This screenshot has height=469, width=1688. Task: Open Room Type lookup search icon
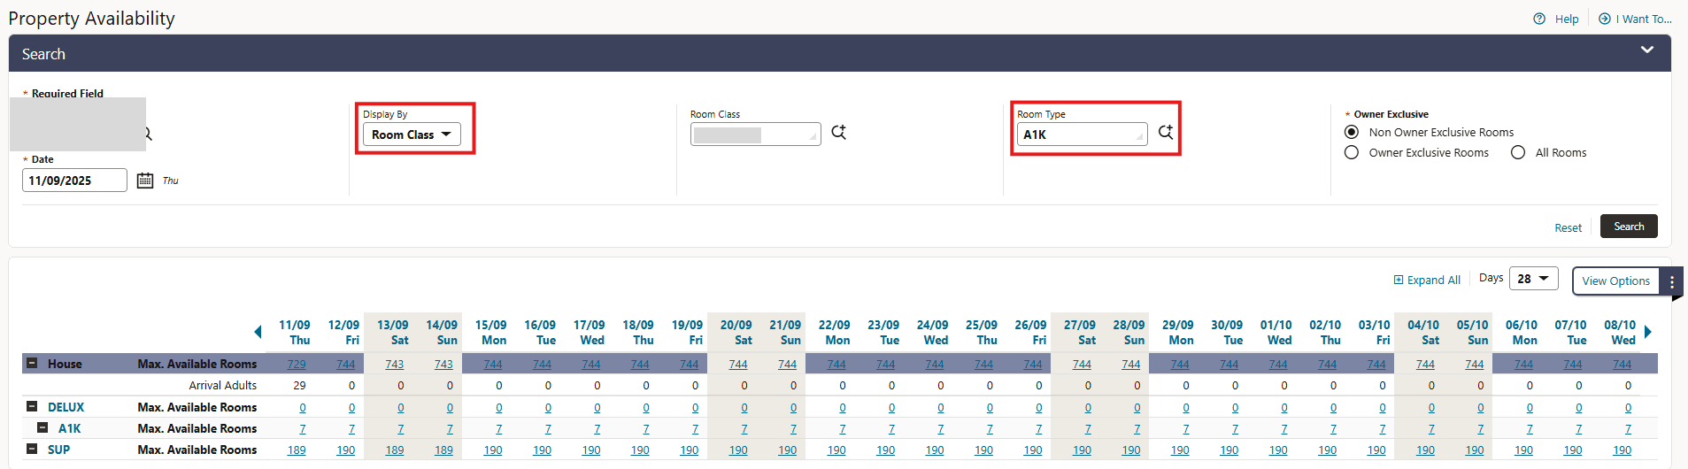click(x=1165, y=132)
